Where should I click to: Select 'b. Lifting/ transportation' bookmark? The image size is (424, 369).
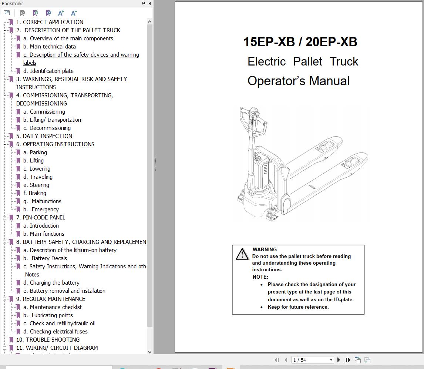click(52, 120)
